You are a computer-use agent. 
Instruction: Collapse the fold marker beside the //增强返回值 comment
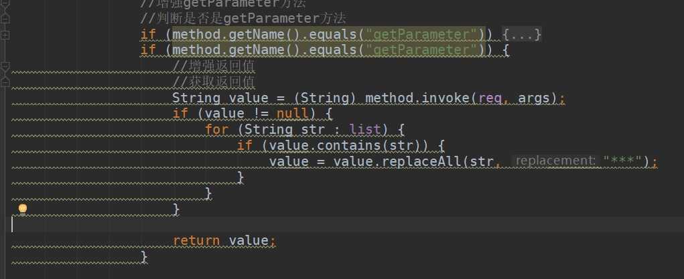pos(5,66)
